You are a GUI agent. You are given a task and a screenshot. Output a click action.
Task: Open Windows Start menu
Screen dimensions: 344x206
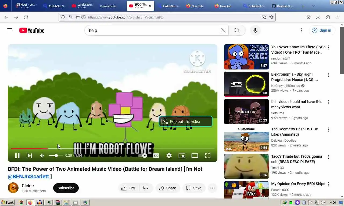(8, 203)
